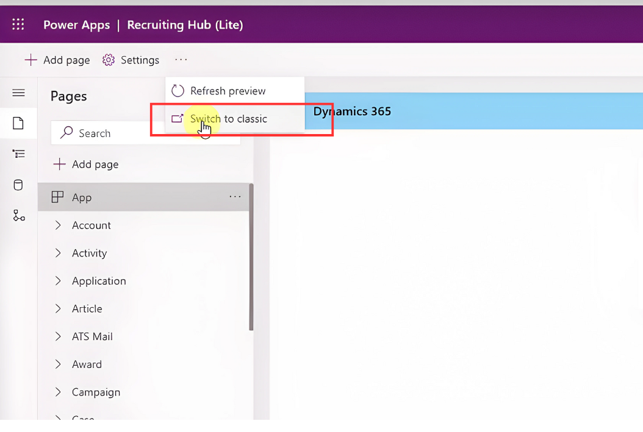The width and height of the screenshot is (643, 432).
Task: Click Dynamics 365 preview header
Action: point(352,112)
